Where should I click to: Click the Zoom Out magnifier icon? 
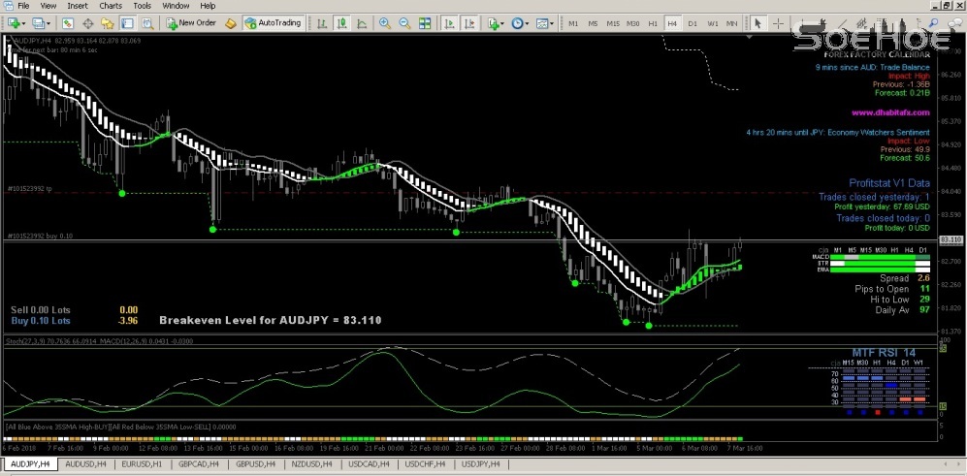pyautogui.click(x=405, y=22)
